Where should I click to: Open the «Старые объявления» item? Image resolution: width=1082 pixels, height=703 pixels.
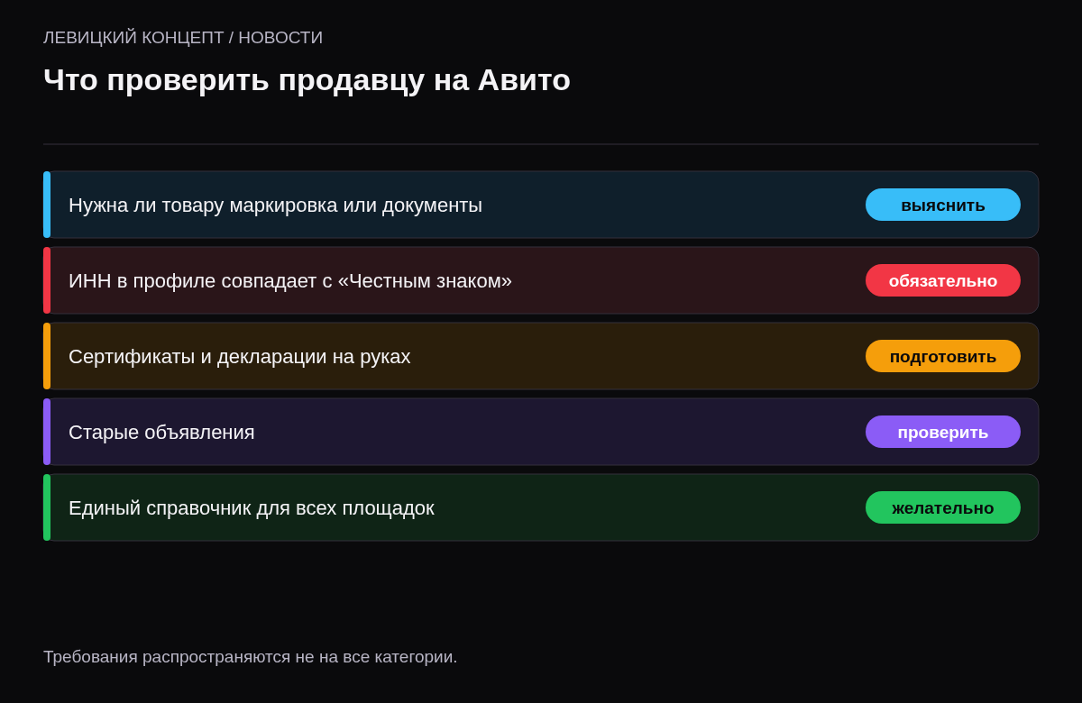click(x=541, y=432)
